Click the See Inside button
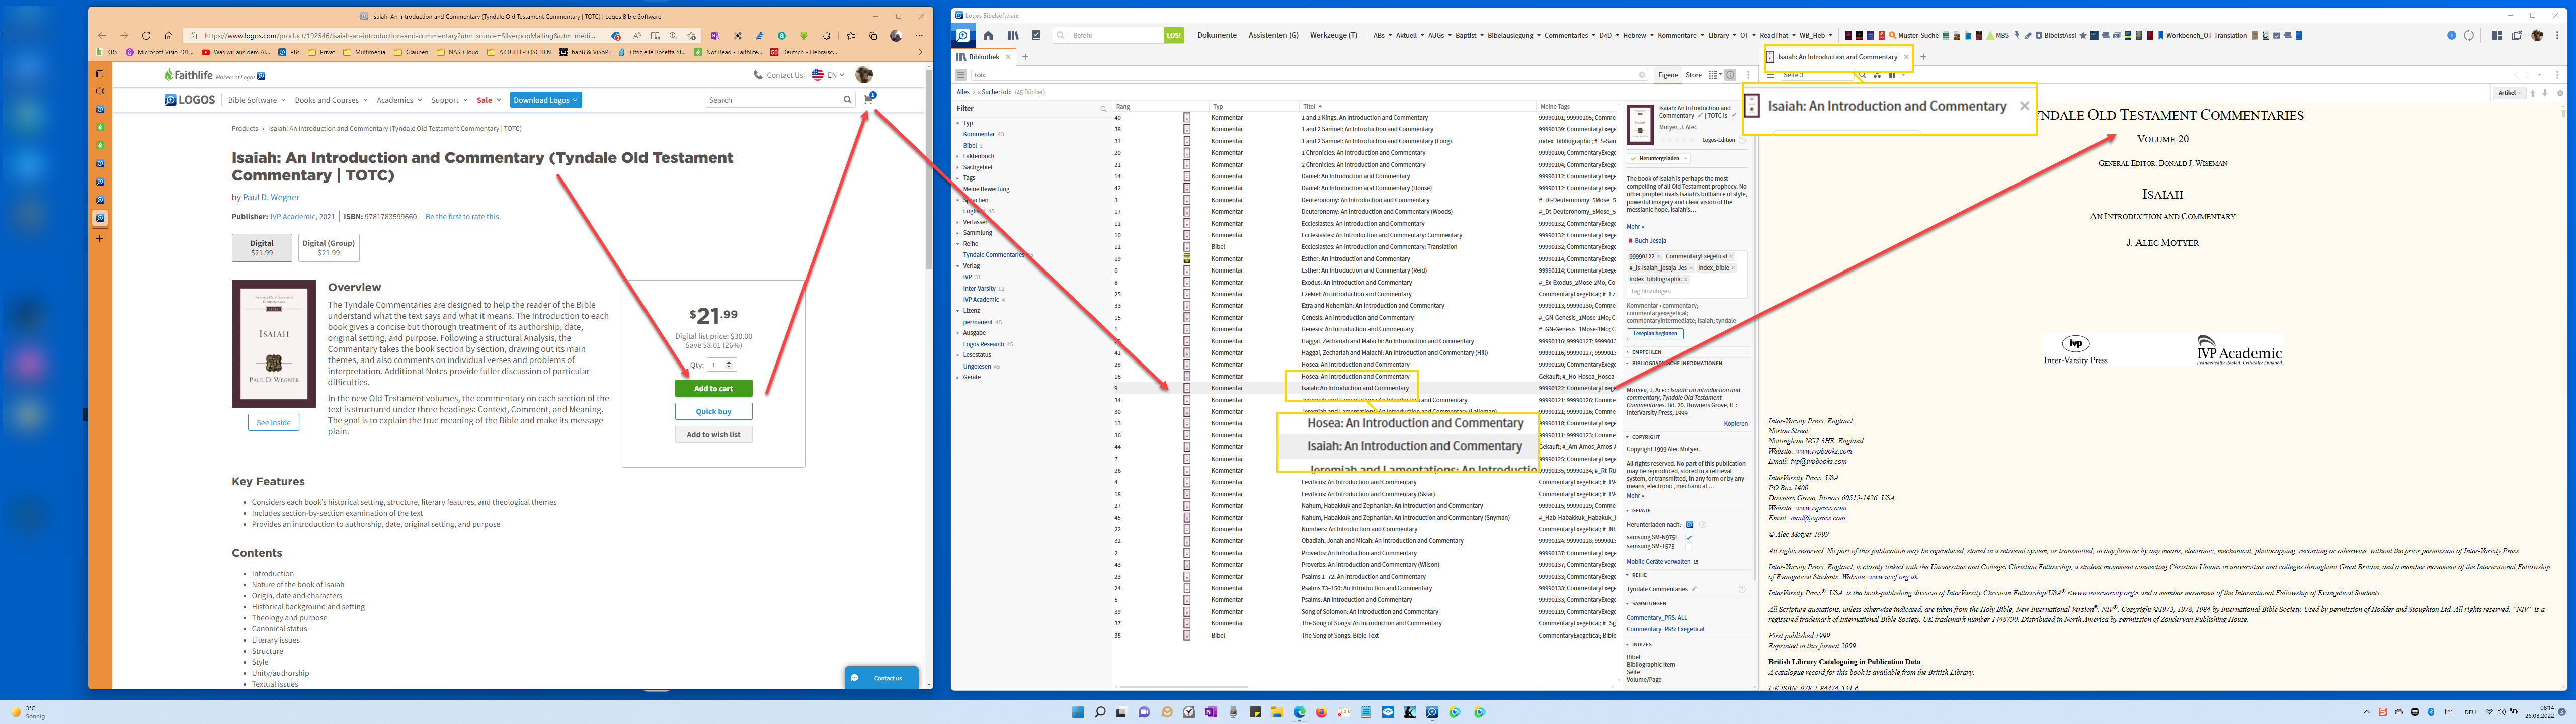The image size is (2576, 724). coord(273,423)
